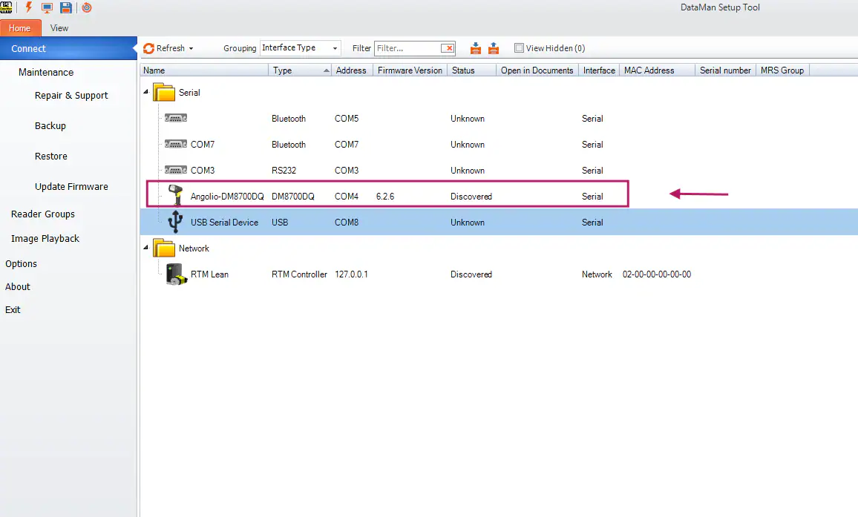
Task: Click the USB Serial Device icon on COM8
Action: coord(175,221)
